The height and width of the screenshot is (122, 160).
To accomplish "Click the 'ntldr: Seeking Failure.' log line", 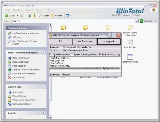I will coord(60,66).
